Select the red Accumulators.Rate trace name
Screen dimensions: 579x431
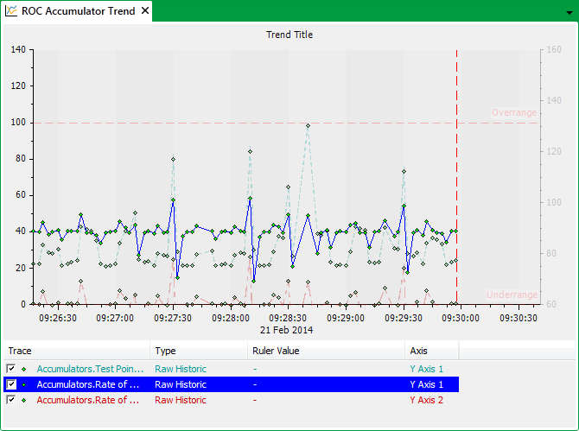tap(88, 400)
